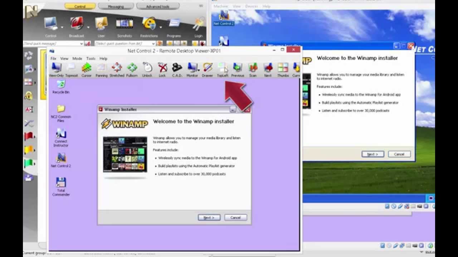This screenshot has height=257, width=458.
Task: Click the Lock toolbar icon
Action: [162, 70]
